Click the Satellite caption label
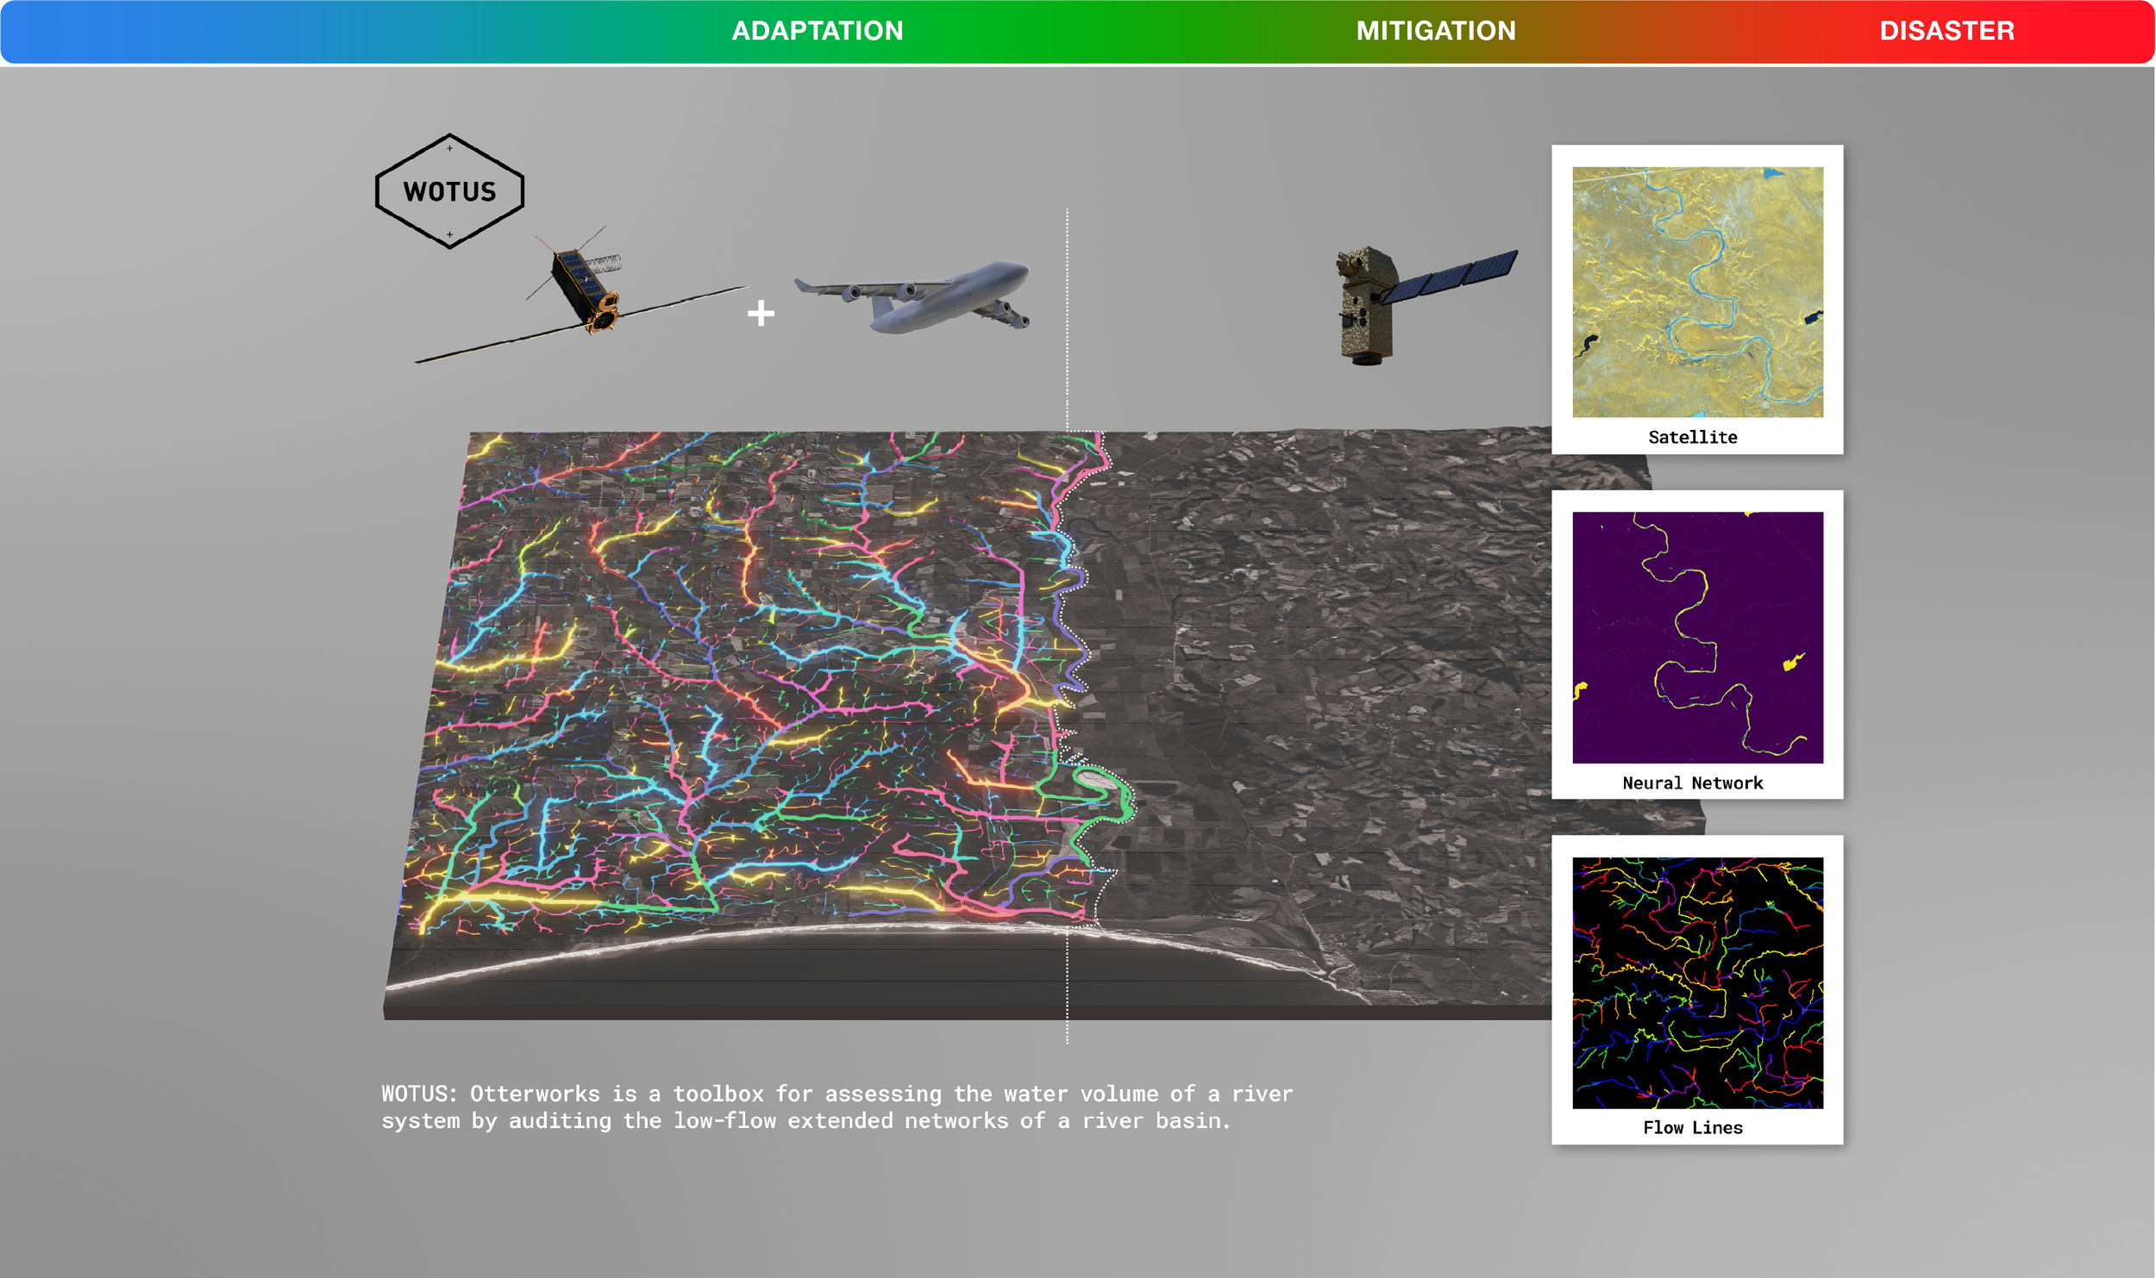2156x1278 pixels. coord(1692,437)
